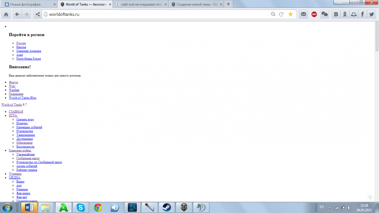
Task: Open Skype from the taskbar
Action: coord(81,207)
